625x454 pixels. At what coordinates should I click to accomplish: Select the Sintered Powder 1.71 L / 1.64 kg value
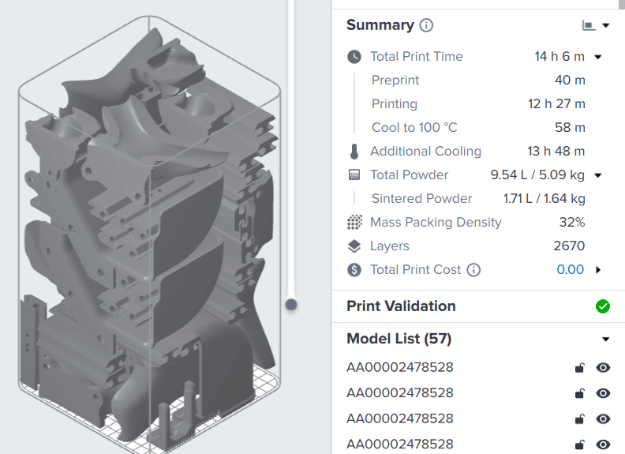pyautogui.click(x=544, y=199)
